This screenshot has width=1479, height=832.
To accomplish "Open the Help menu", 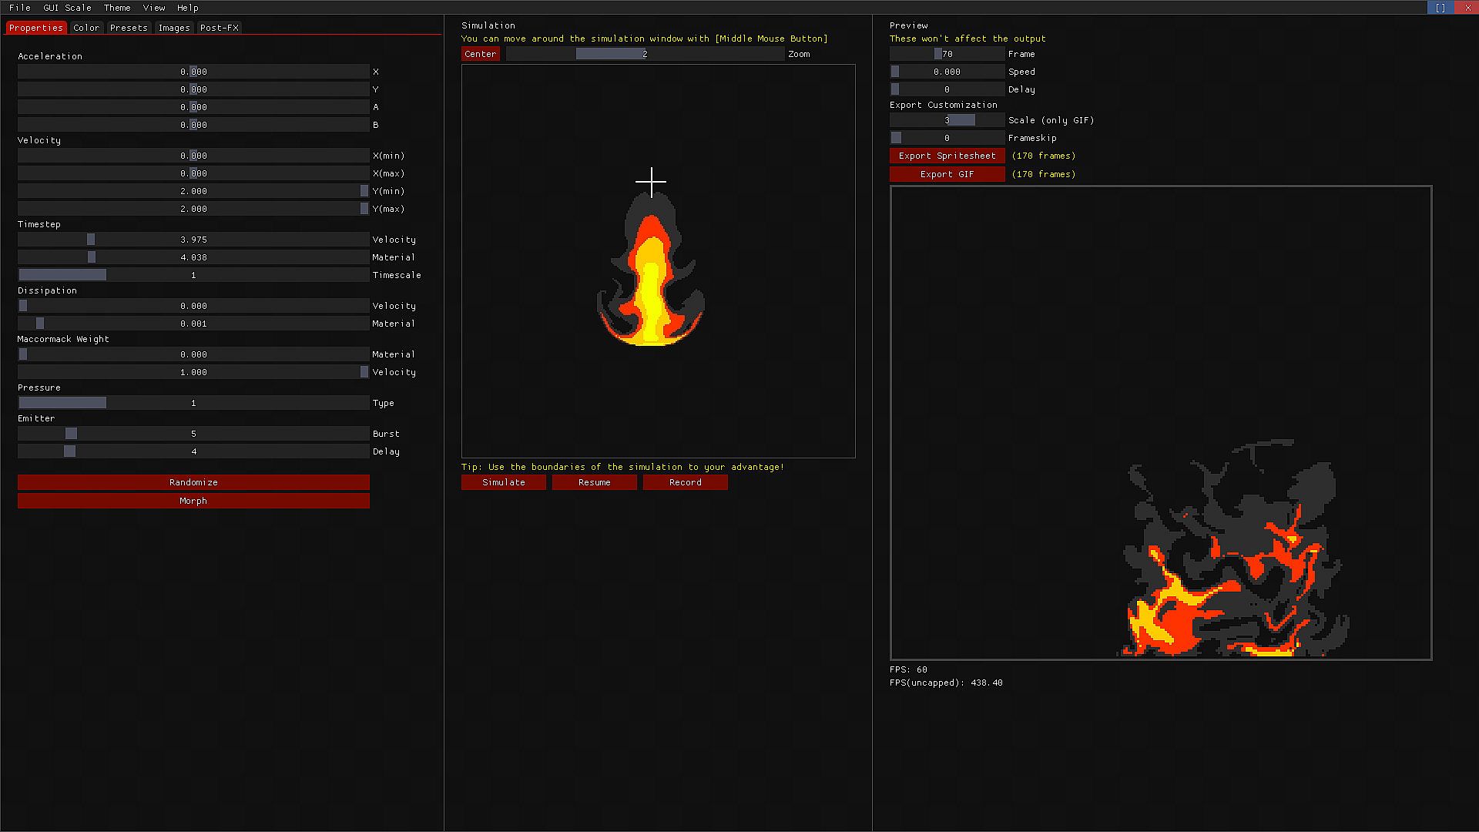I will tap(187, 8).
